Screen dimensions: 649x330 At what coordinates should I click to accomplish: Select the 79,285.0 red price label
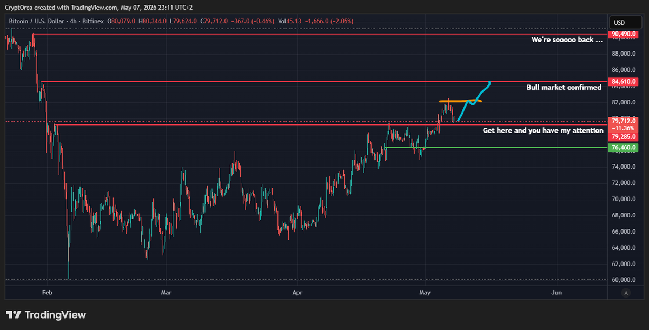click(x=623, y=137)
